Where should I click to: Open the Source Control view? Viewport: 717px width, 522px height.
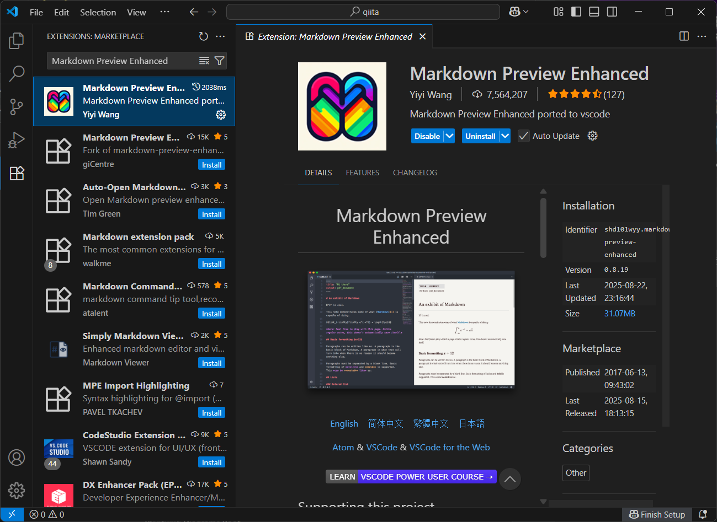[17, 107]
